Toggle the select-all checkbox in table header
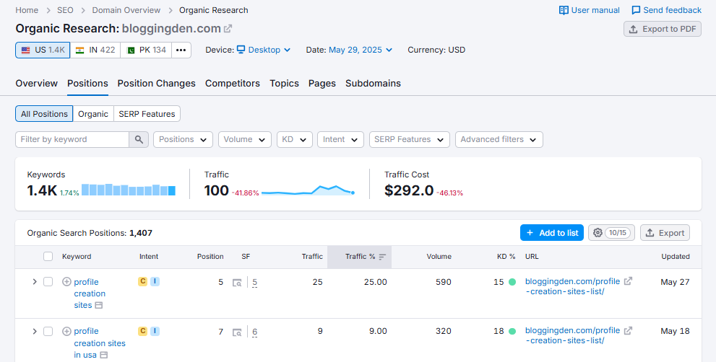 point(48,257)
